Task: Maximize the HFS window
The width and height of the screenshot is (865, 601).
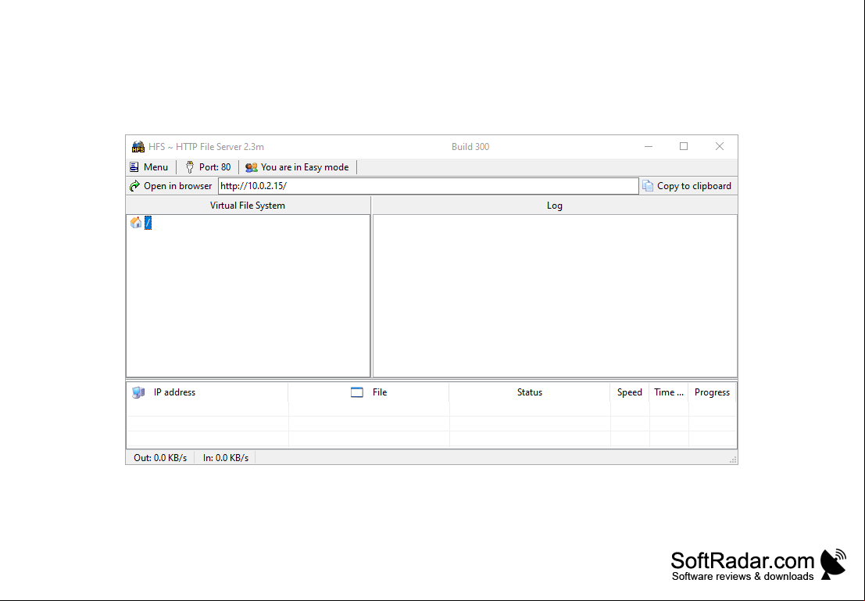Action: point(684,146)
